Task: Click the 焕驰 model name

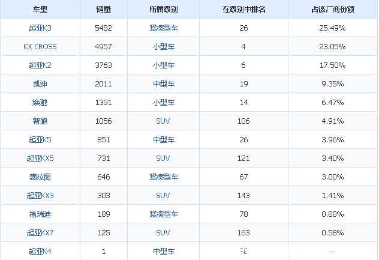Action: point(40,102)
